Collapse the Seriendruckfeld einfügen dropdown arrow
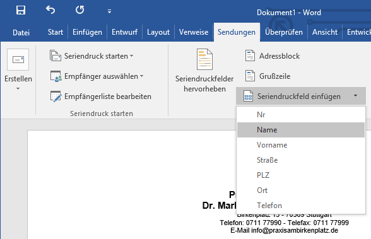 pyautogui.click(x=355, y=96)
